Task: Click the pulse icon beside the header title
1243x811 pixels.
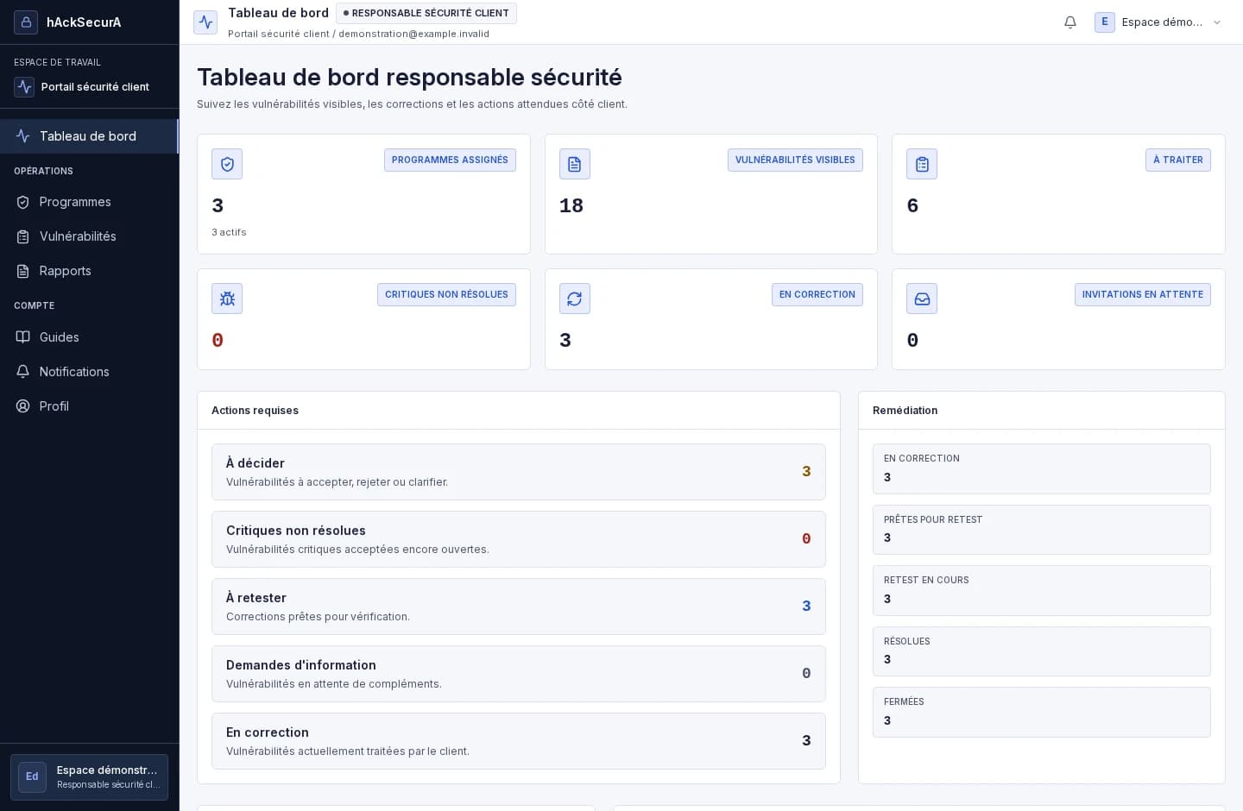Action: click(x=205, y=22)
